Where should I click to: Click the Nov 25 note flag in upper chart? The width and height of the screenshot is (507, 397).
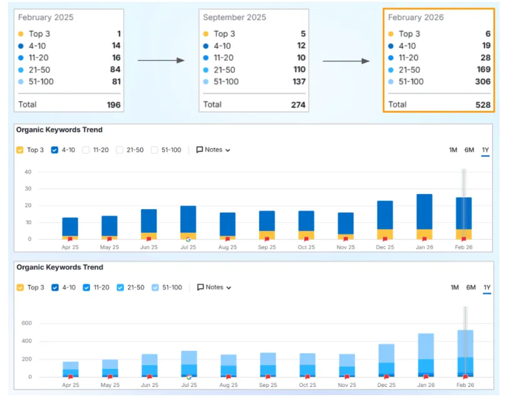[346, 239]
